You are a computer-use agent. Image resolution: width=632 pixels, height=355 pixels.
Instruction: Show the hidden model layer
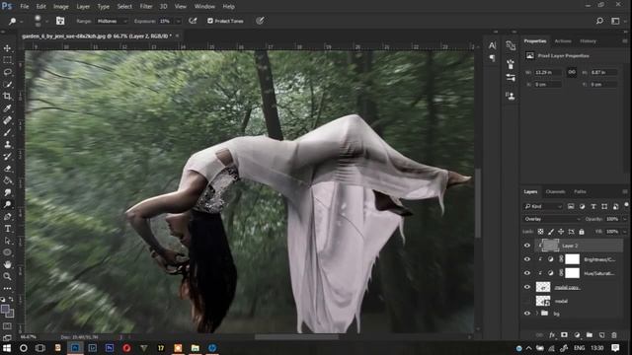pyautogui.click(x=527, y=301)
